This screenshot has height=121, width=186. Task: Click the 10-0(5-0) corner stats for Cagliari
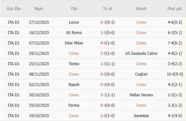pyautogui.click(x=175, y=74)
